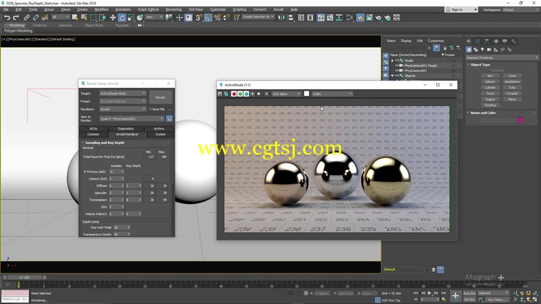This screenshot has width=541, height=304.
Task: Open the Create tab in command panel
Action: pyautogui.click(x=469, y=41)
